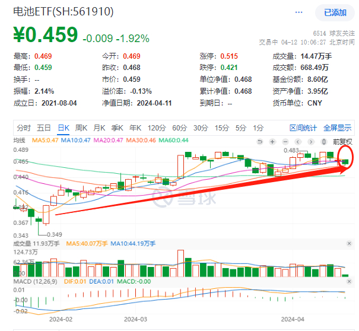Switch to the 周K tab

click(81, 128)
